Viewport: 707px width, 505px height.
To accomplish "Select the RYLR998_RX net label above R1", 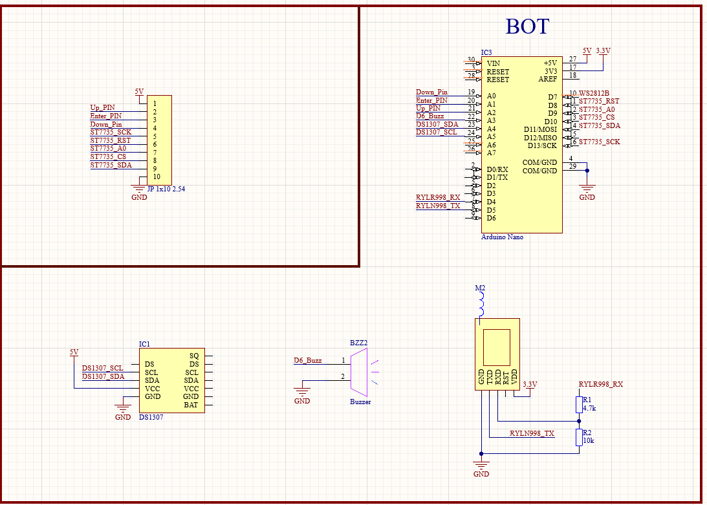I will tap(601, 384).
